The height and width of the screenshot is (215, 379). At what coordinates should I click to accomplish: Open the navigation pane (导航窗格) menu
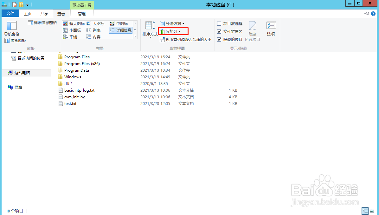12,29
